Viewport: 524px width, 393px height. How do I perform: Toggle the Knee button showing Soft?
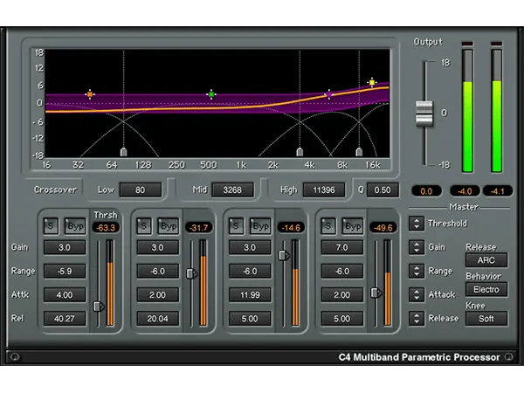(x=486, y=319)
